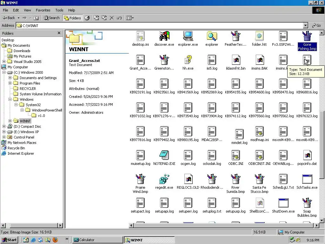Click the Delete toolbar icon
Viewport: 325px width, 244px height.
111,18
